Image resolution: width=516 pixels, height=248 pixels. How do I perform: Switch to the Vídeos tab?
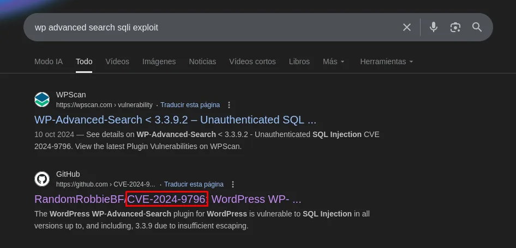tap(117, 61)
